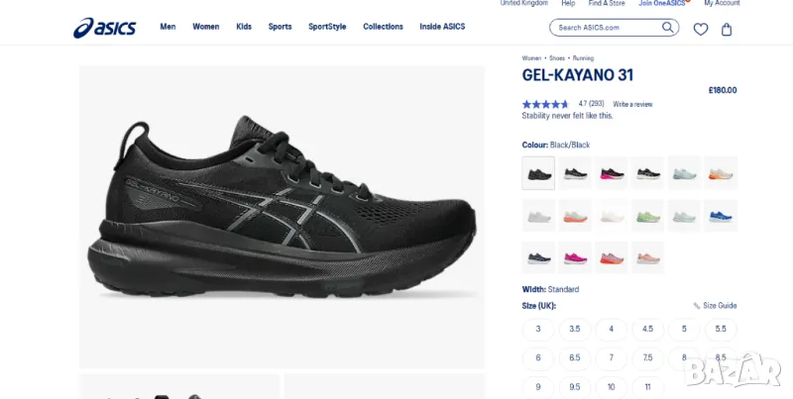Screen dimensions: 793x399
Task: Choose the black and pink shoe swatch
Action: coord(611,173)
